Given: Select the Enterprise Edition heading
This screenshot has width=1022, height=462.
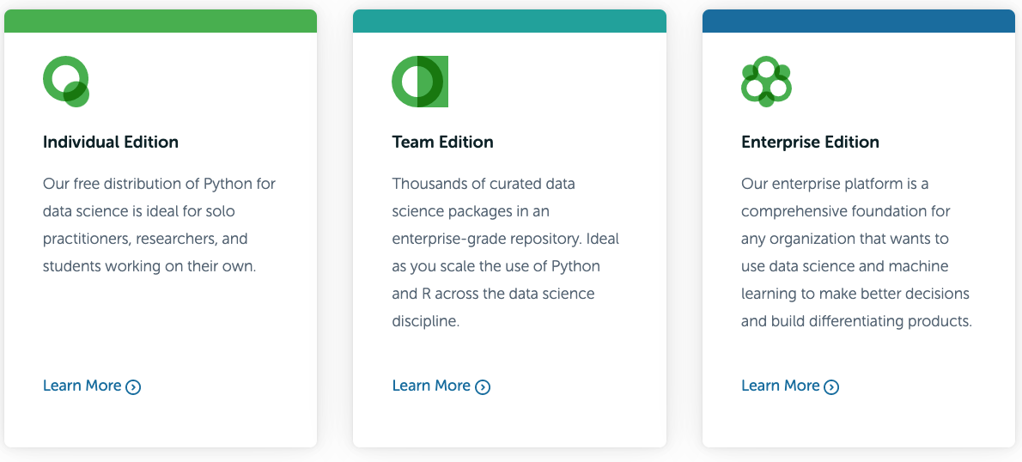Looking at the screenshot, I should point(810,142).
